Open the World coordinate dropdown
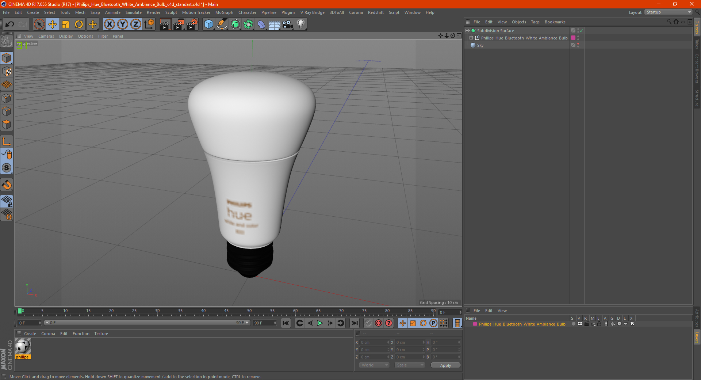The image size is (701, 380). pos(374,365)
